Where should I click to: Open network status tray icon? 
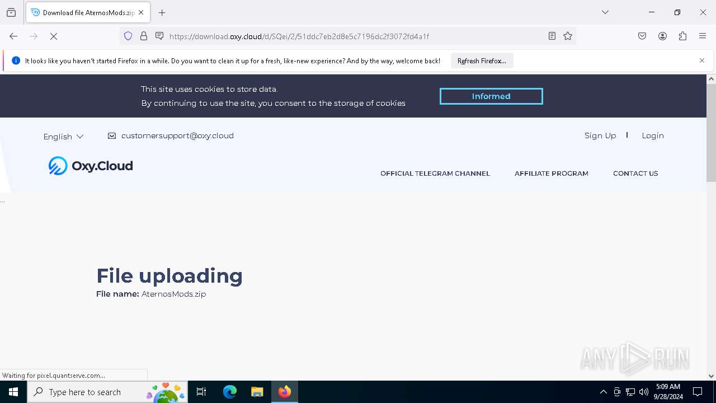click(x=630, y=392)
